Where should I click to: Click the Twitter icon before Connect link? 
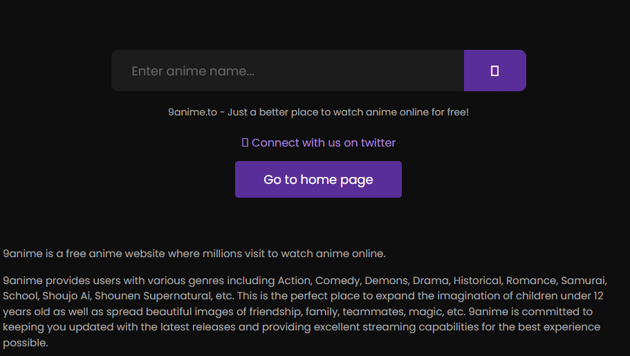pos(245,142)
